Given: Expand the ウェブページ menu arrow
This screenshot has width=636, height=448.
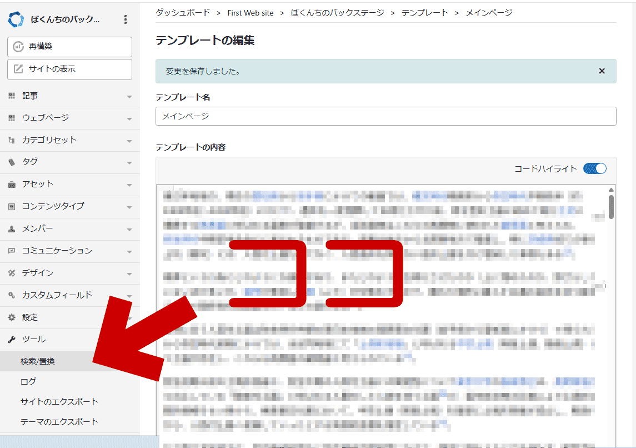Looking at the screenshot, I should point(129,118).
